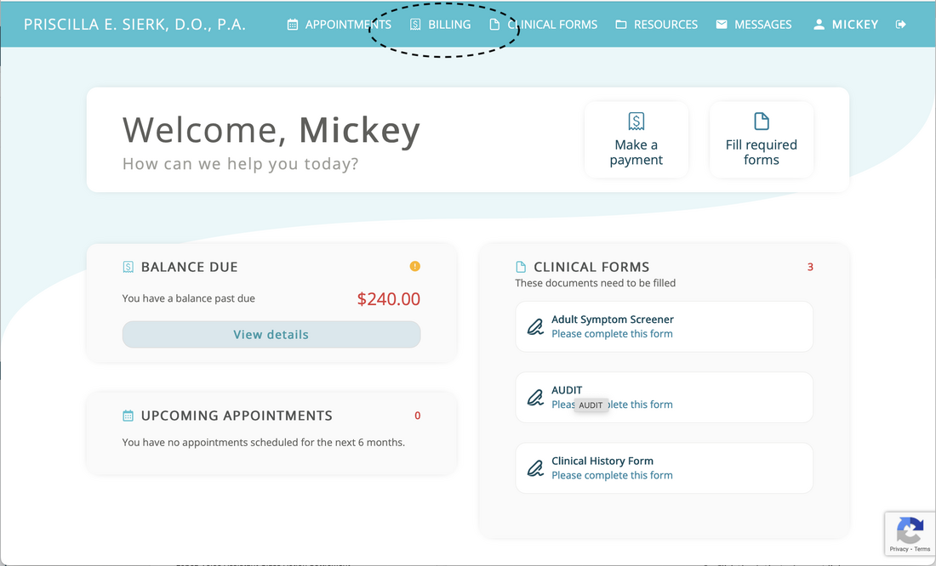
Task: Open Appointments via the calendar icon
Action: [291, 24]
